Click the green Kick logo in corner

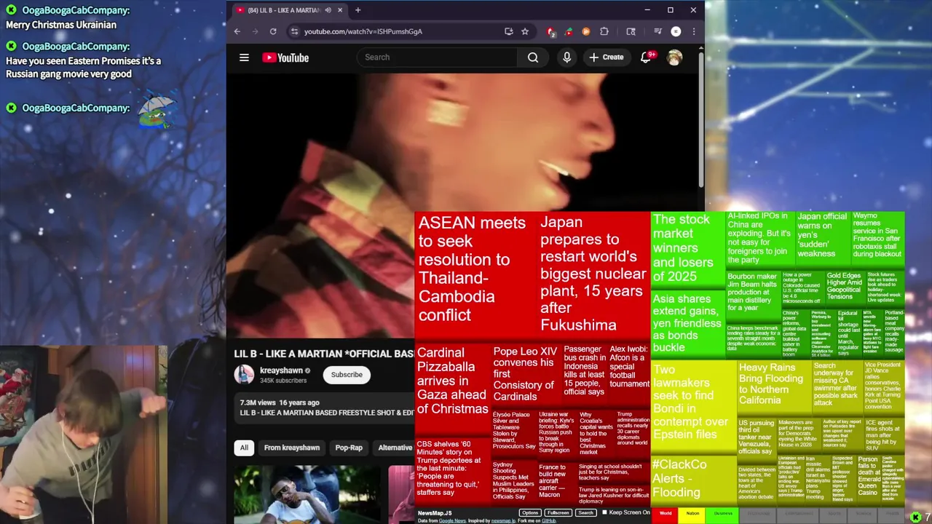916,516
